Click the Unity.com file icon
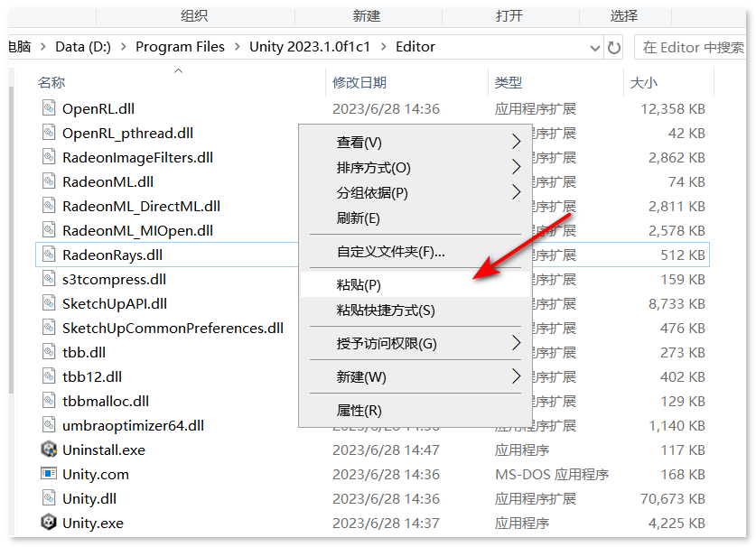The height and width of the screenshot is (547, 756). [49, 473]
